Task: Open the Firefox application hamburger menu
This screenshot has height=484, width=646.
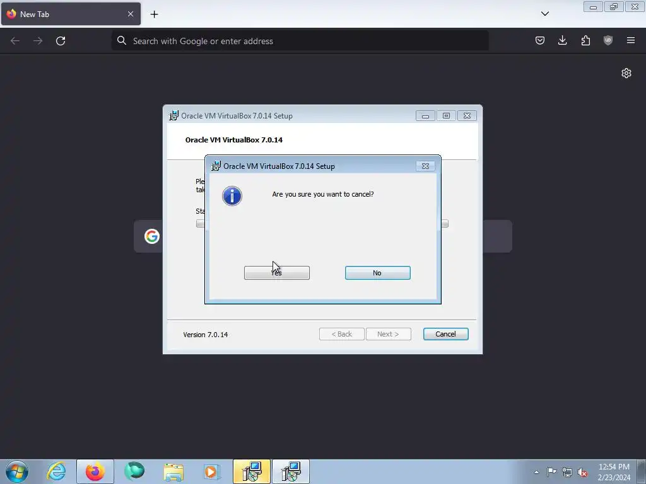Action: pos(631,40)
